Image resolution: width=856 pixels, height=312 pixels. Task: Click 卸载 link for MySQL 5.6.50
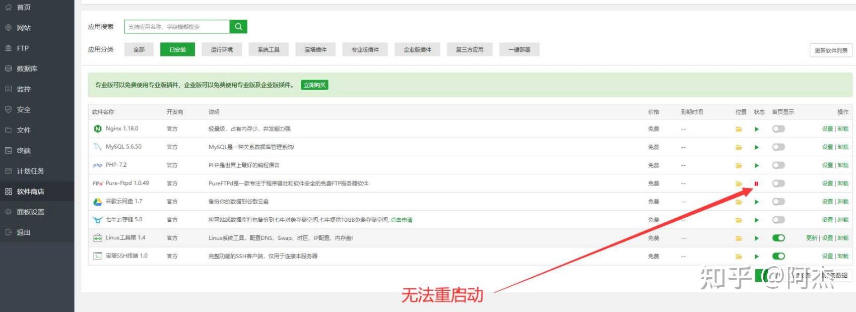click(x=843, y=147)
